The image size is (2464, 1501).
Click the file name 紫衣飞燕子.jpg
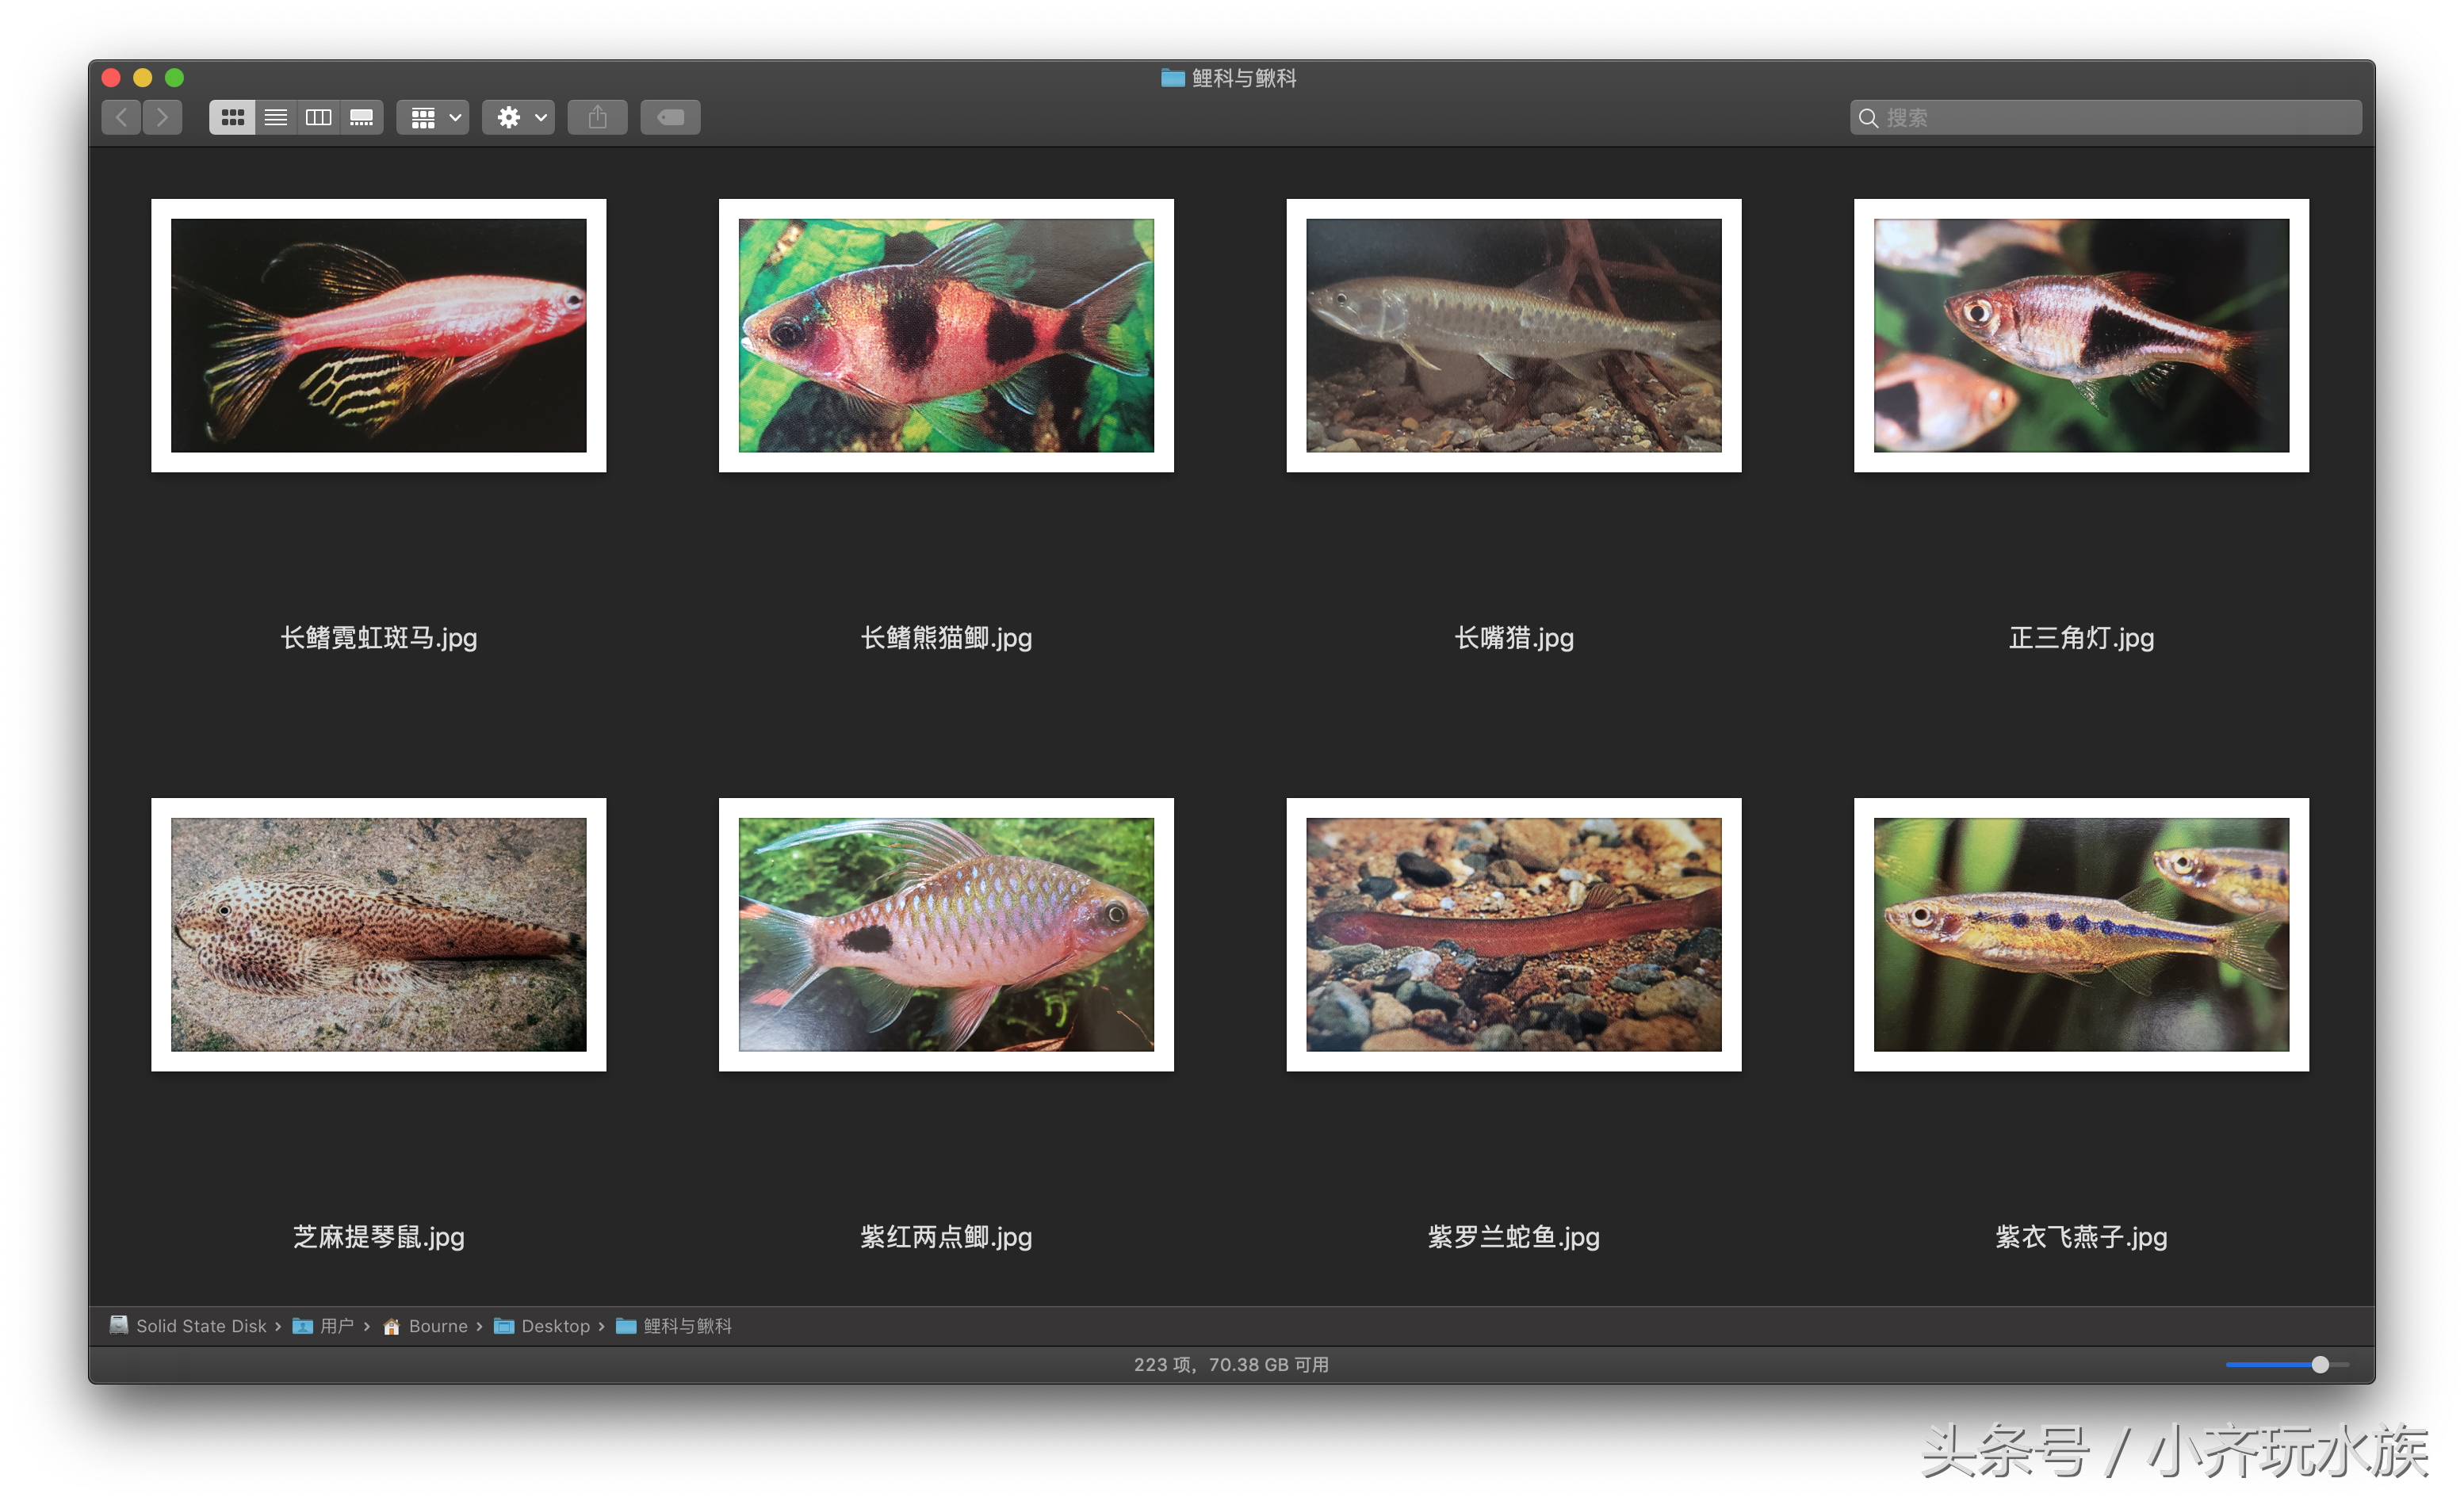[x=2082, y=1237]
